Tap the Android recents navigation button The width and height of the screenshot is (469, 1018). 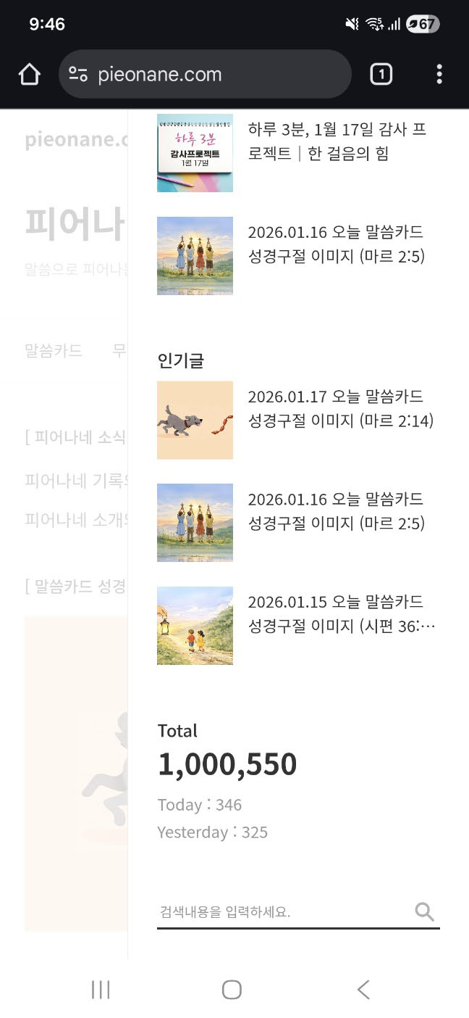point(101,988)
